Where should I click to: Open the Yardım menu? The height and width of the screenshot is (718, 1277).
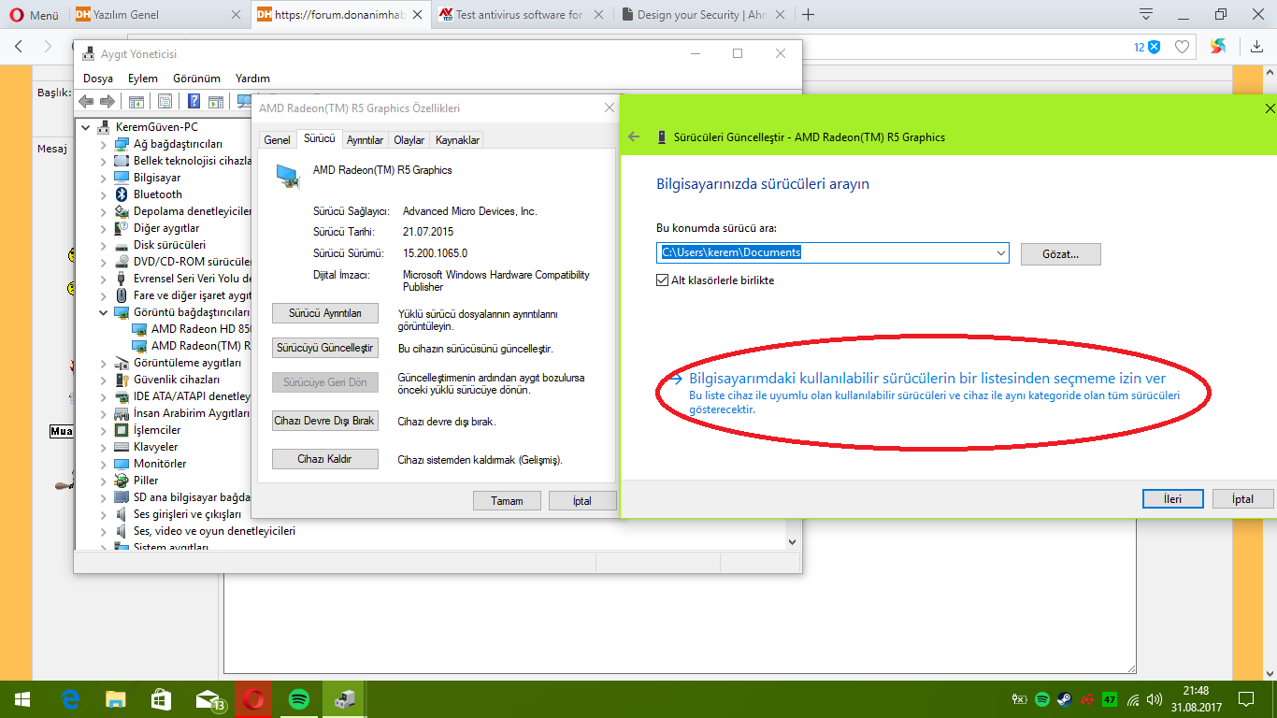coord(252,79)
